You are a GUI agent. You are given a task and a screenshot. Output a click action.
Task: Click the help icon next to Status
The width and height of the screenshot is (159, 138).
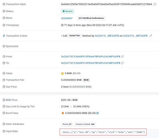coord(4,11)
